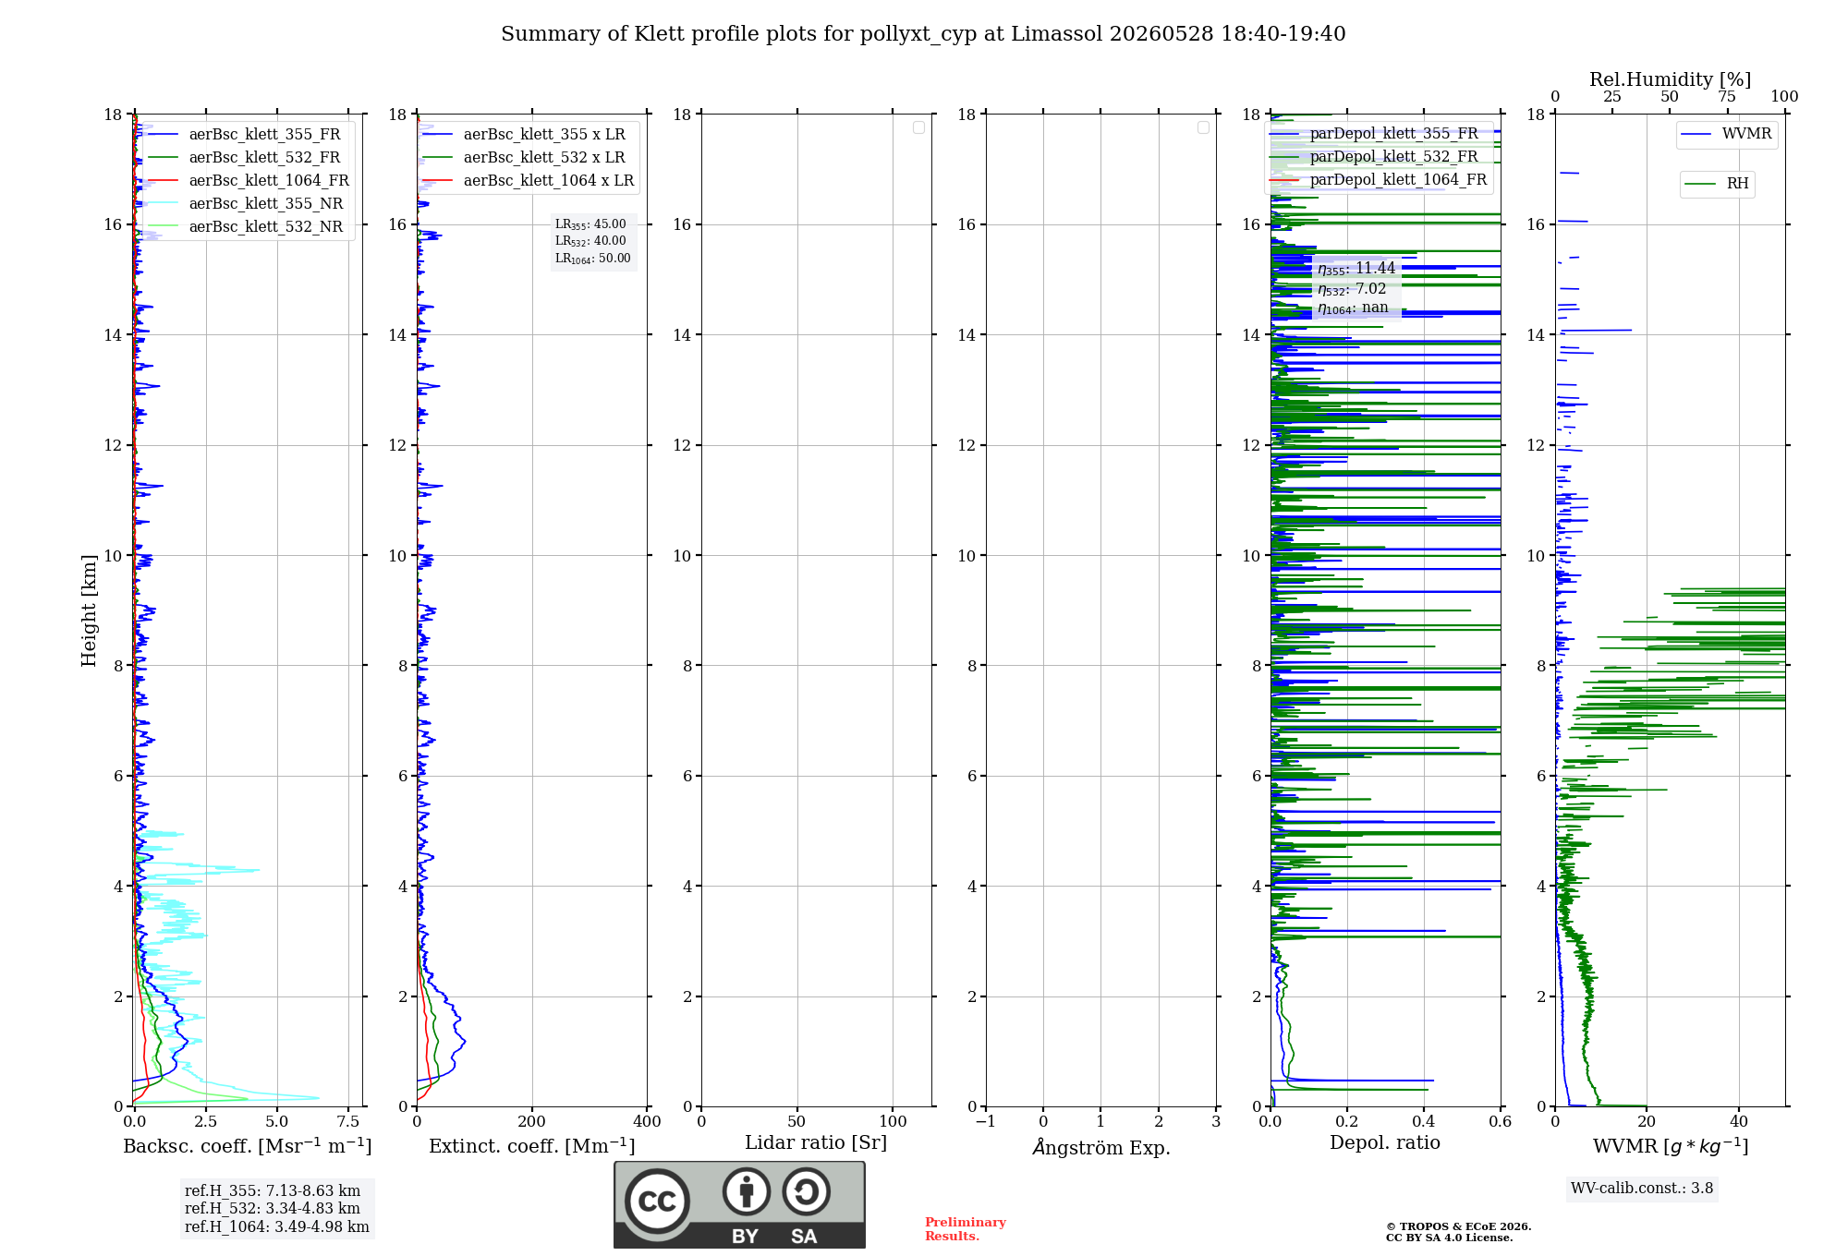
Task: Select legend entry aerBsc_klett_1064_FR
Action: click(249, 180)
